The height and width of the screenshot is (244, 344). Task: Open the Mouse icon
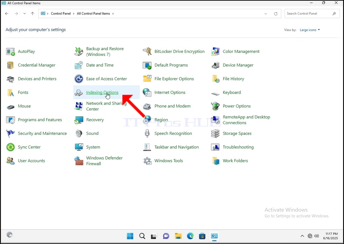pyautogui.click(x=10, y=107)
